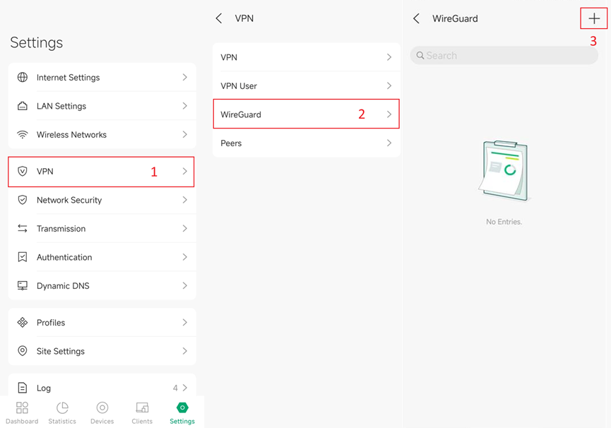
Task: Open LAN Settings via its icon
Action: tap(22, 106)
